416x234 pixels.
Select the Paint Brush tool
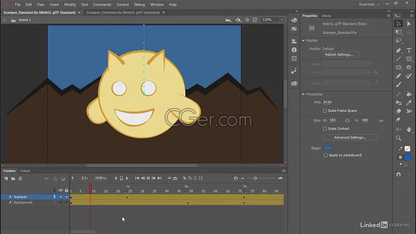409,76
